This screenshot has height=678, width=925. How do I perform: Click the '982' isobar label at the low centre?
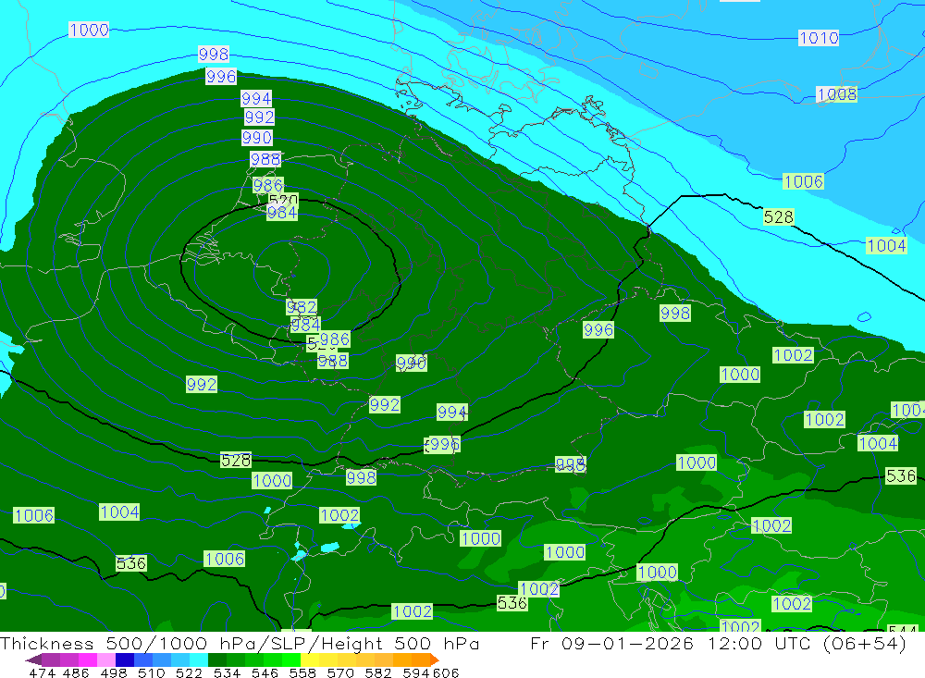pos(302,307)
